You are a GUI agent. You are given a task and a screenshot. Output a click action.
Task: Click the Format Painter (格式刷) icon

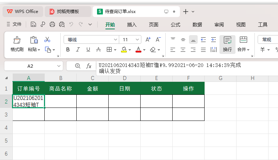click(17, 40)
